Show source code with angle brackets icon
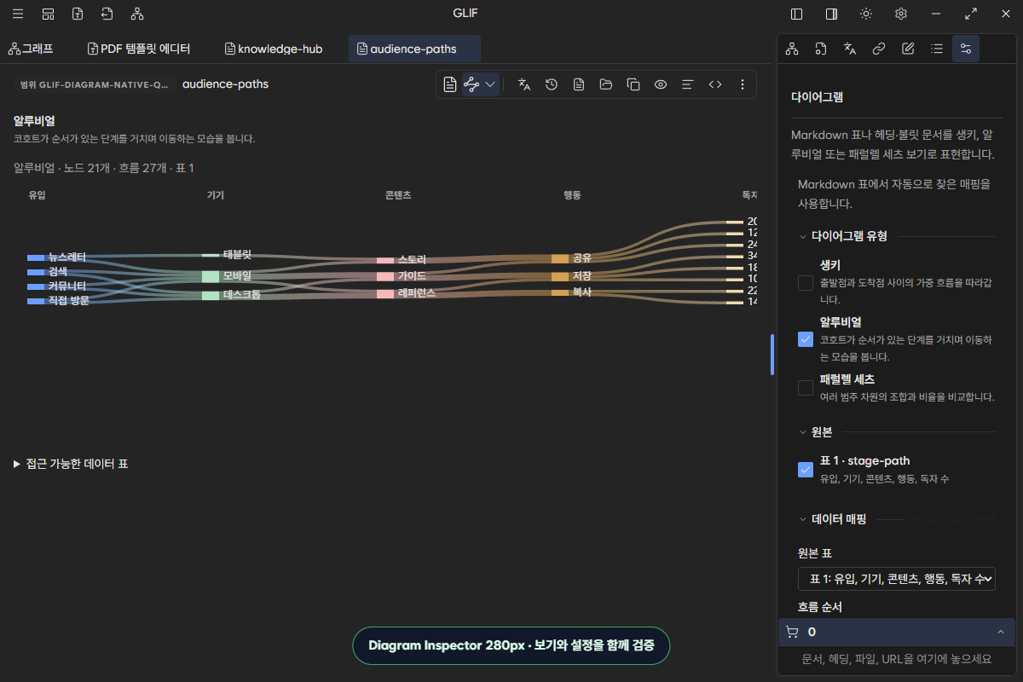The width and height of the screenshot is (1023, 682). (715, 84)
